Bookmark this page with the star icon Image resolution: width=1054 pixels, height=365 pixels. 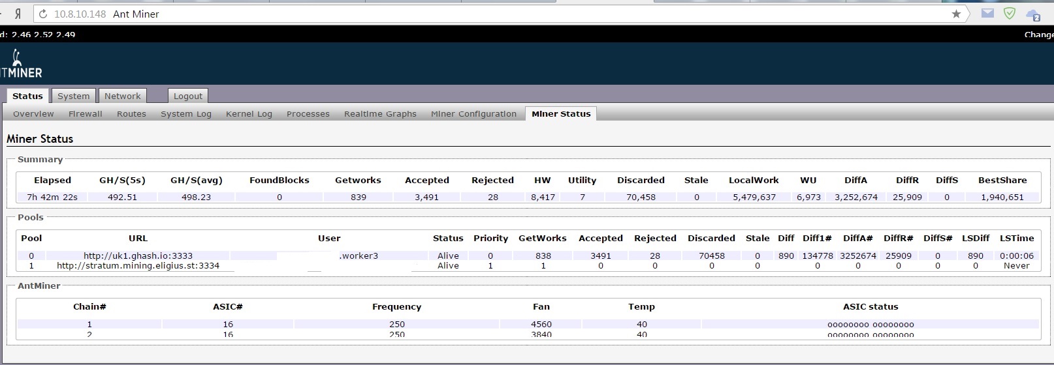[x=956, y=14]
